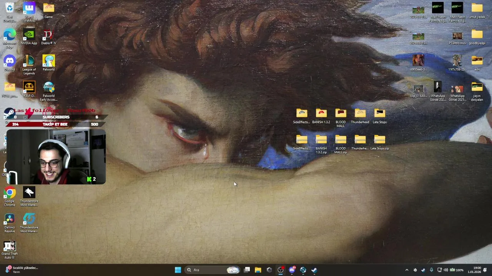Select the umut yedek folder

click(x=477, y=11)
